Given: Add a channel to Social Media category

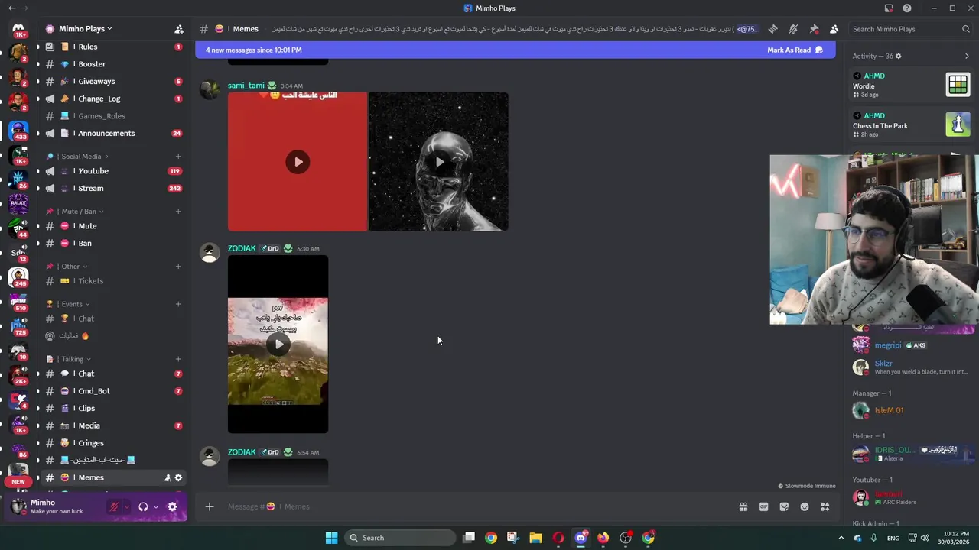Looking at the screenshot, I should tap(178, 157).
